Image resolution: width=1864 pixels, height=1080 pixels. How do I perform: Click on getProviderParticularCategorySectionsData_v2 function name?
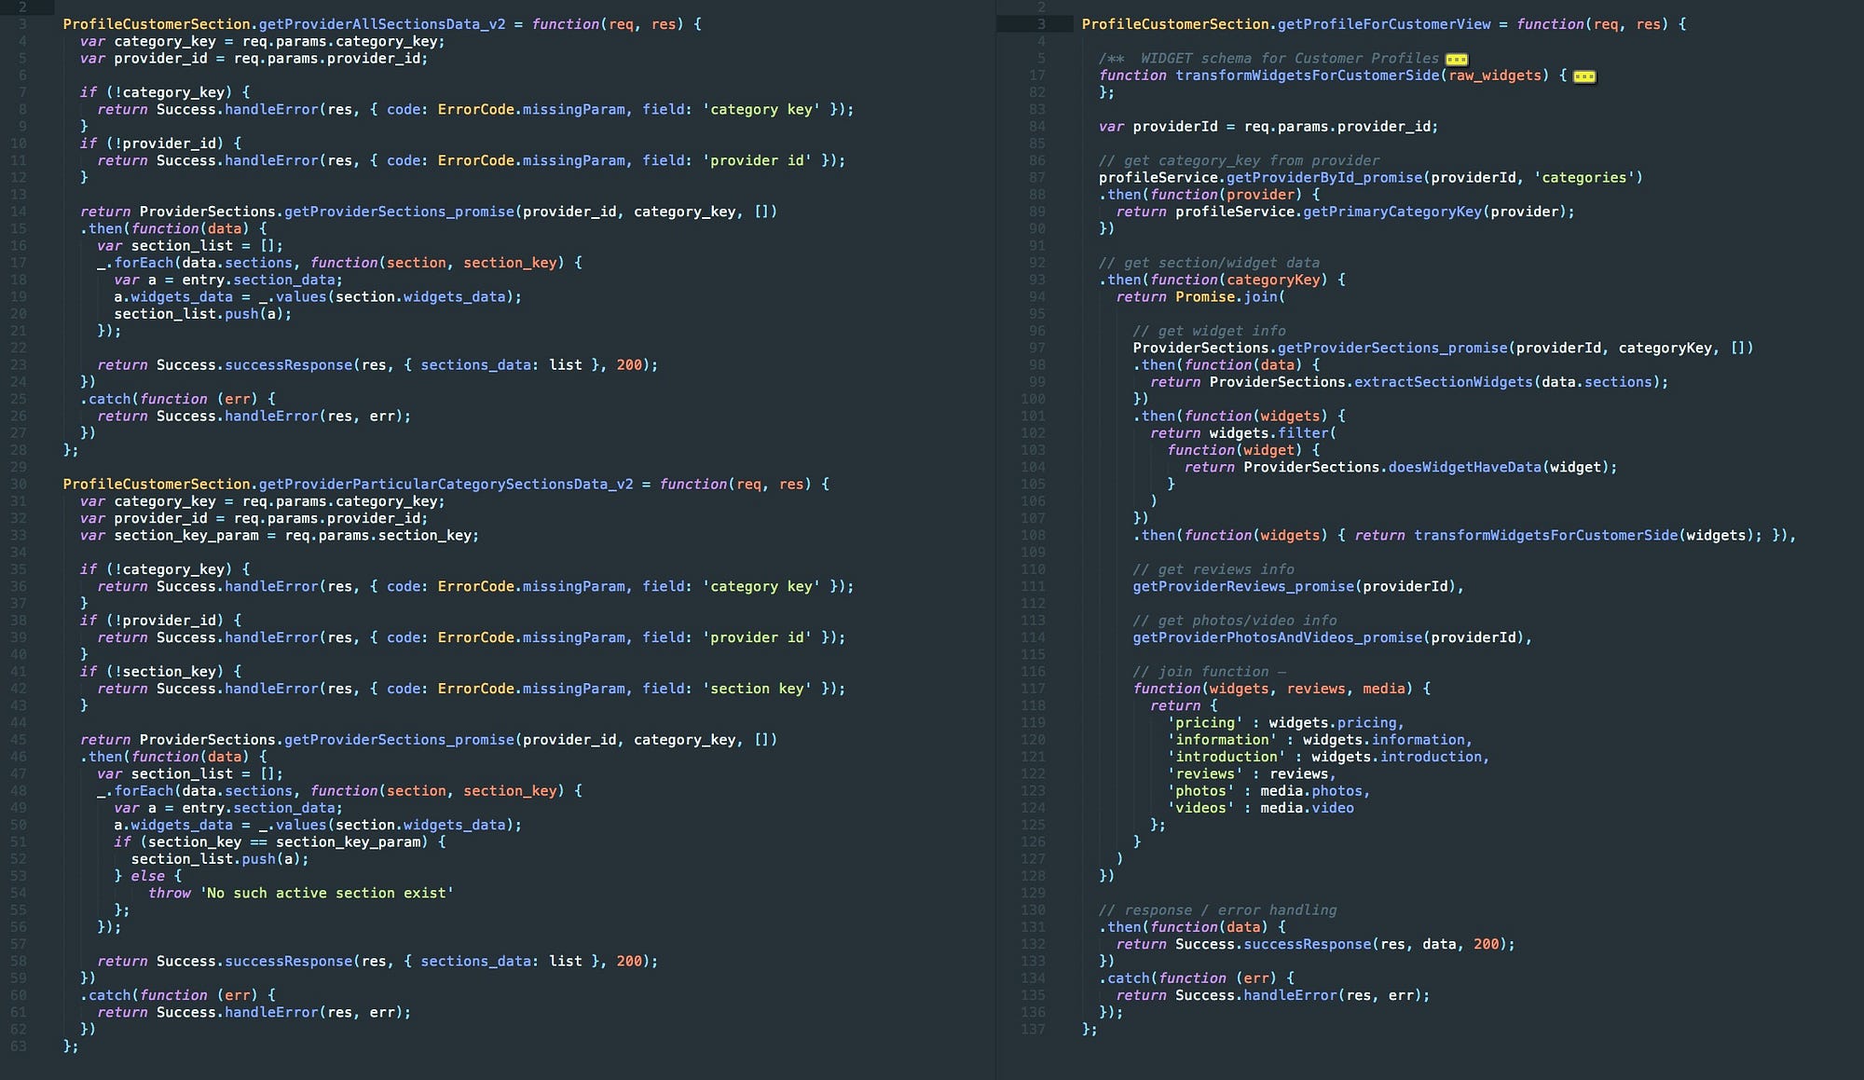(445, 485)
